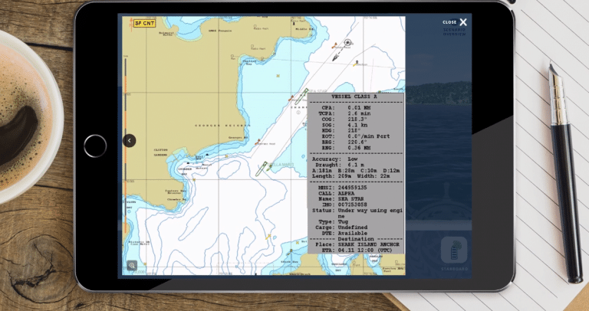Click the round back chevron button
The height and width of the screenshot is (311, 589).
coord(129,141)
